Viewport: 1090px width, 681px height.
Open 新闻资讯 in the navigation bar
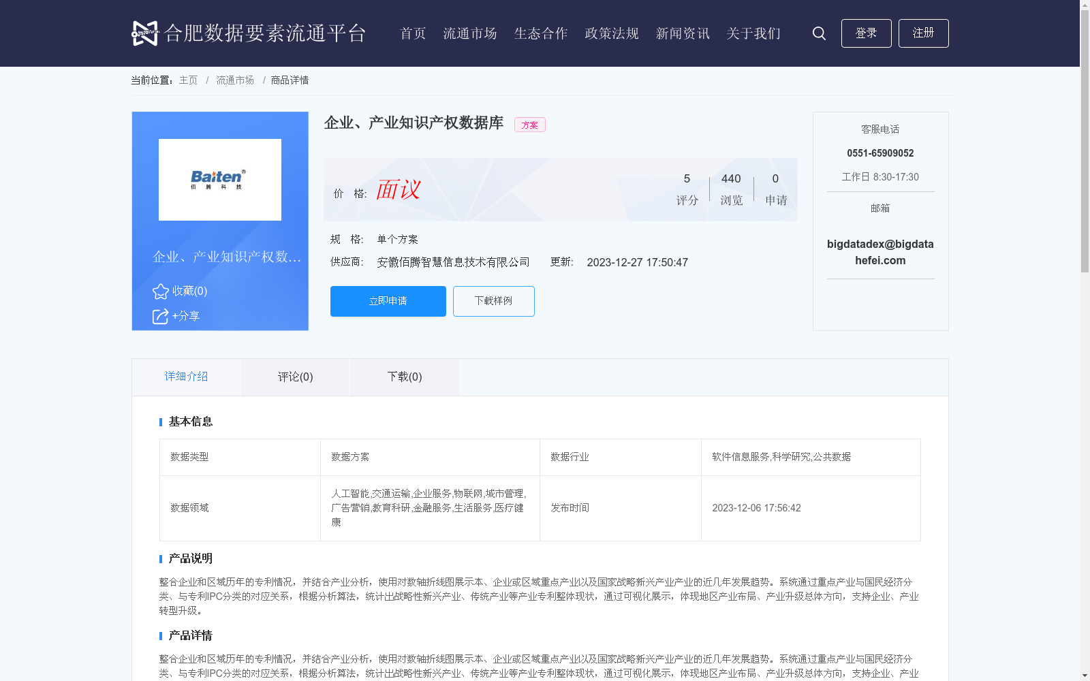683,33
